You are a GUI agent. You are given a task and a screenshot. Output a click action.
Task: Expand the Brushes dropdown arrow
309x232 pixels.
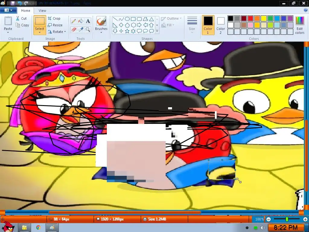[101, 32]
